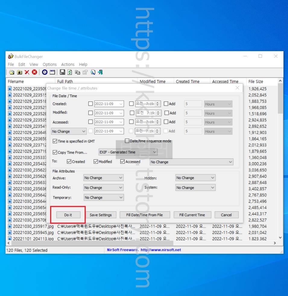The width and height of the screenshot is (288, 296).
Task: Click the floppy disk Save icon
Action: [x=62, y=72]
